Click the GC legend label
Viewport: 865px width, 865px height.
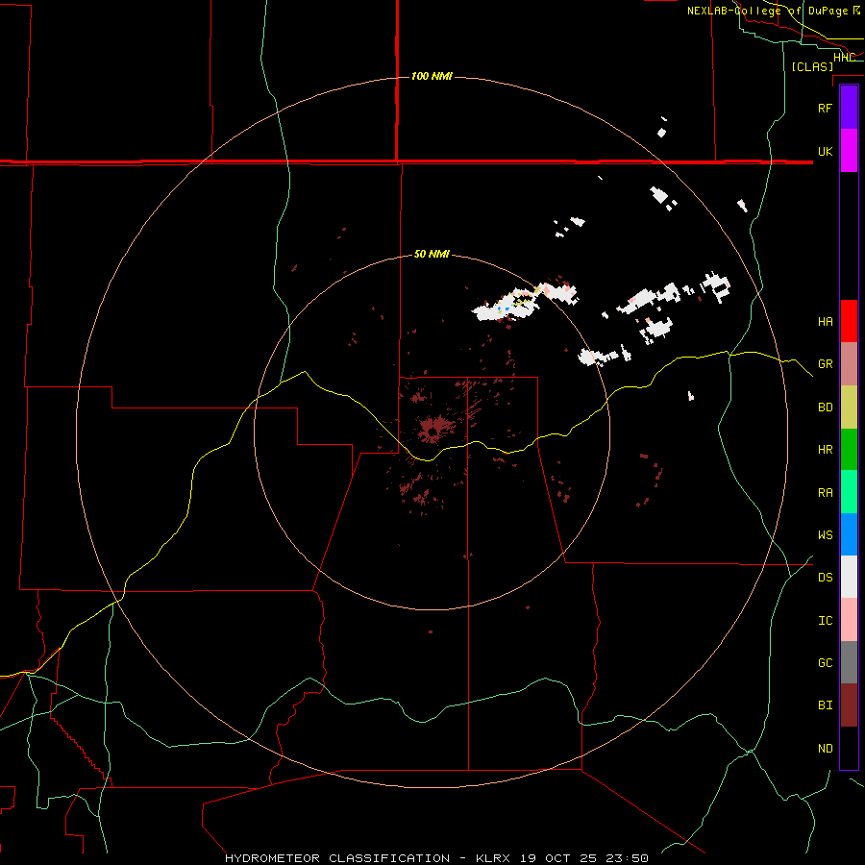825,662
